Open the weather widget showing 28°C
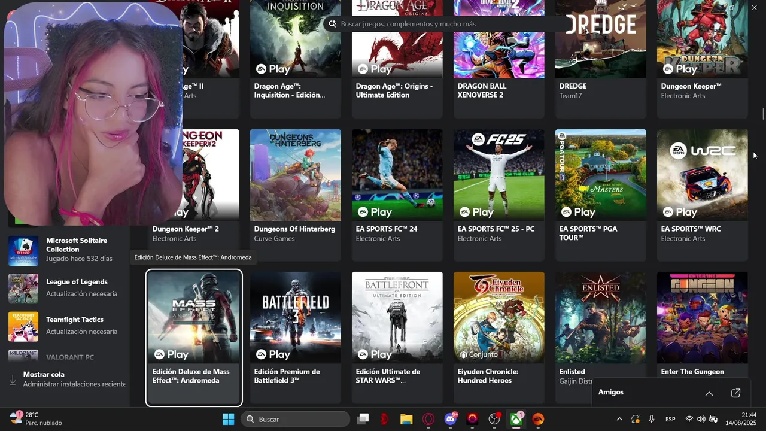 pyautogui.click(x=36, y=418)
